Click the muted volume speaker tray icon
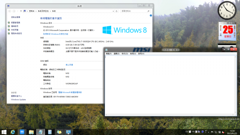 coord(223,132)
